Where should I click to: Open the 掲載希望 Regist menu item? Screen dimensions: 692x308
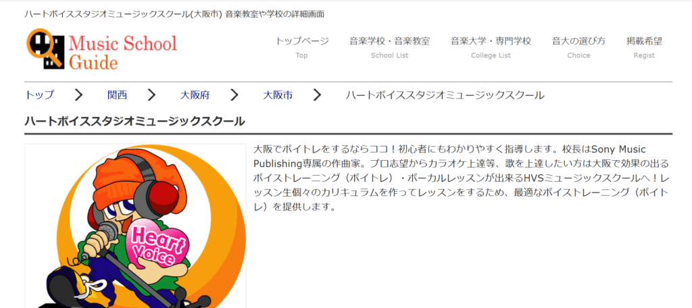point(644,48)
